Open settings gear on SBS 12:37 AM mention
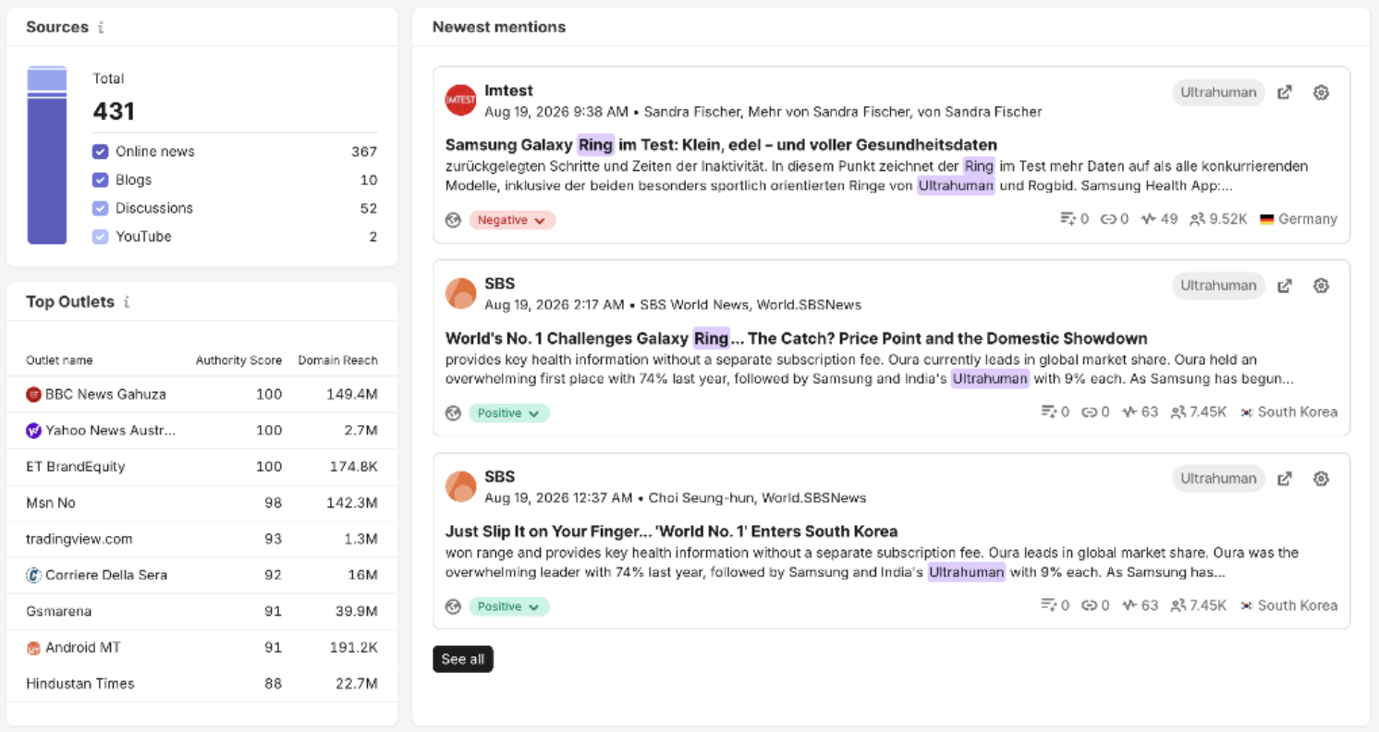Screen dimensions: 1379x732 [x=1322, y=479]
